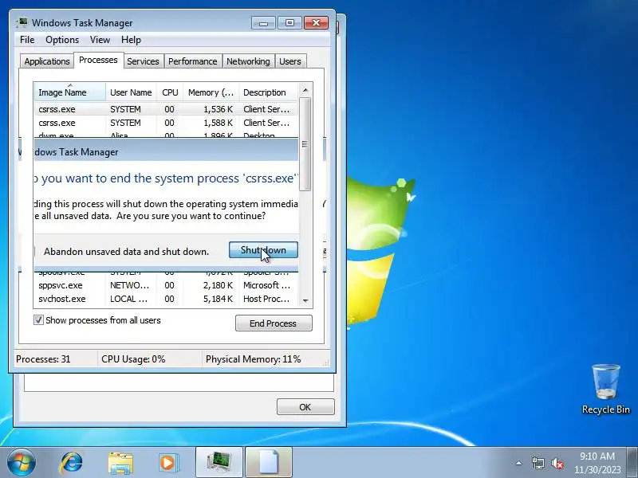Launch Internet Explorer from taskbar
This screenshot has height=478, width=638.
pyautogui.click(x=72, y=463)
